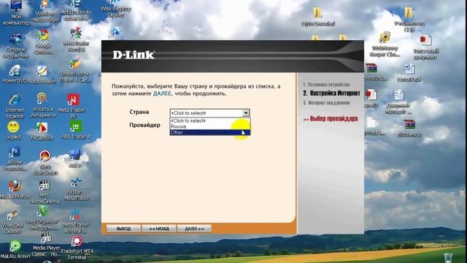Open the Wise Registry Cleaner shortcut

pyautogui.click(x=115, y=8)
